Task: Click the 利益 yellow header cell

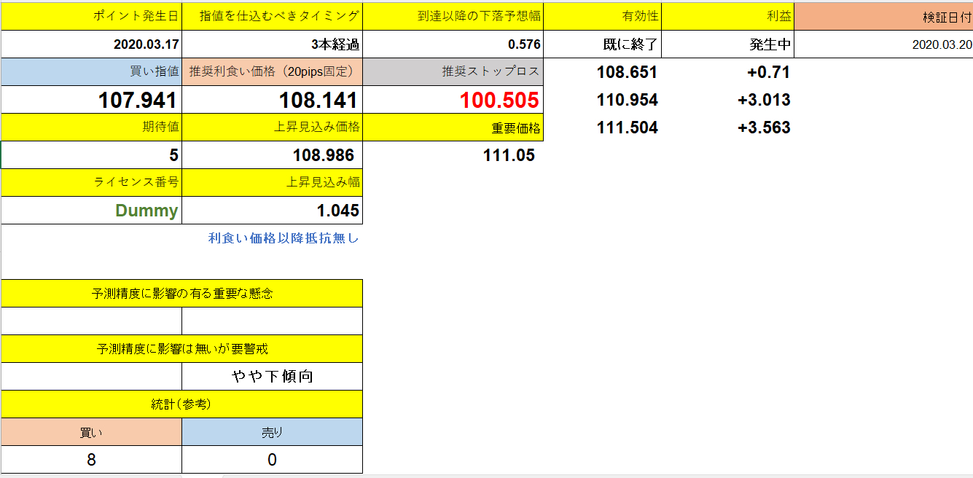Action: [x=729, y=12]
